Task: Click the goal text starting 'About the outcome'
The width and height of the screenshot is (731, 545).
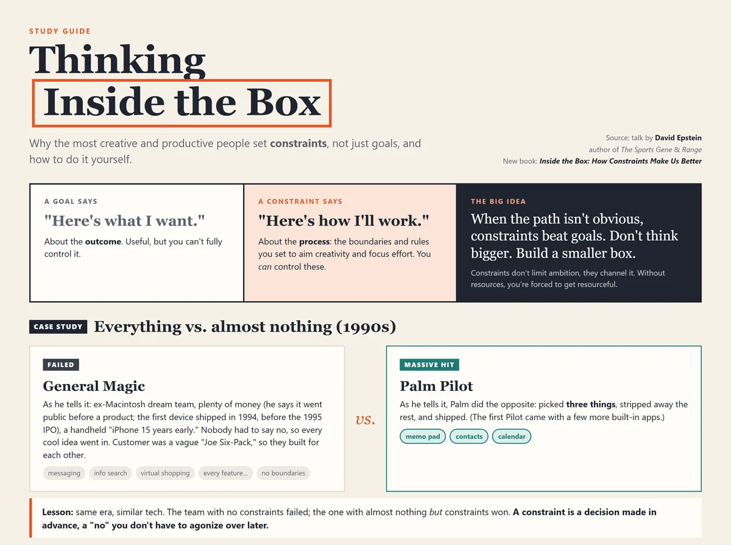Action: pos(133,248)
